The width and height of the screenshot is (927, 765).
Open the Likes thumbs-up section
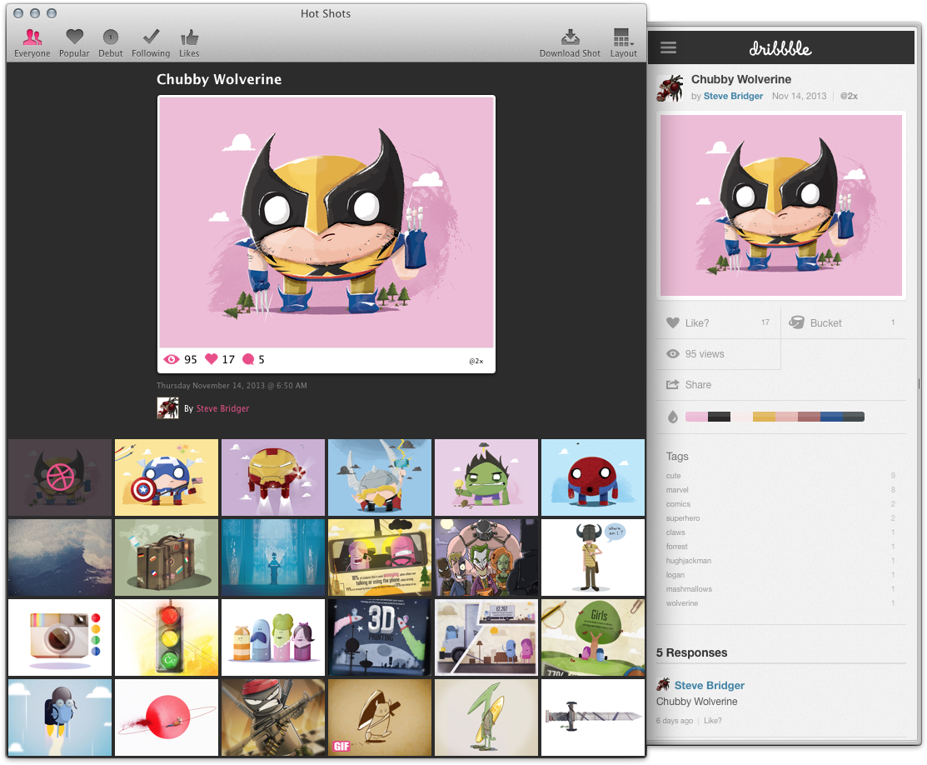[189, 43]
